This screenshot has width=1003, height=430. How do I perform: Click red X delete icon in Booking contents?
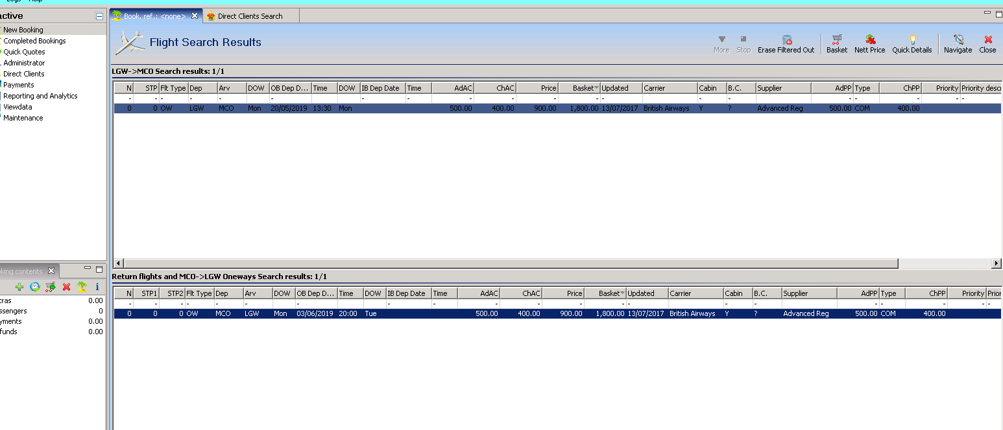(66, 286)
